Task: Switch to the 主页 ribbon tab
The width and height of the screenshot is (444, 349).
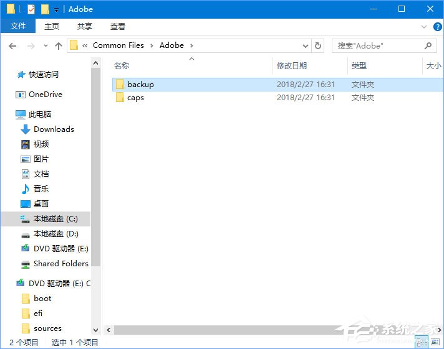Action: pos(52,26)
